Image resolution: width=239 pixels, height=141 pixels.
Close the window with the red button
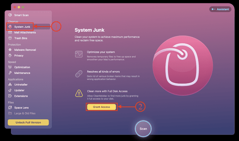click(x=15, y=7)
